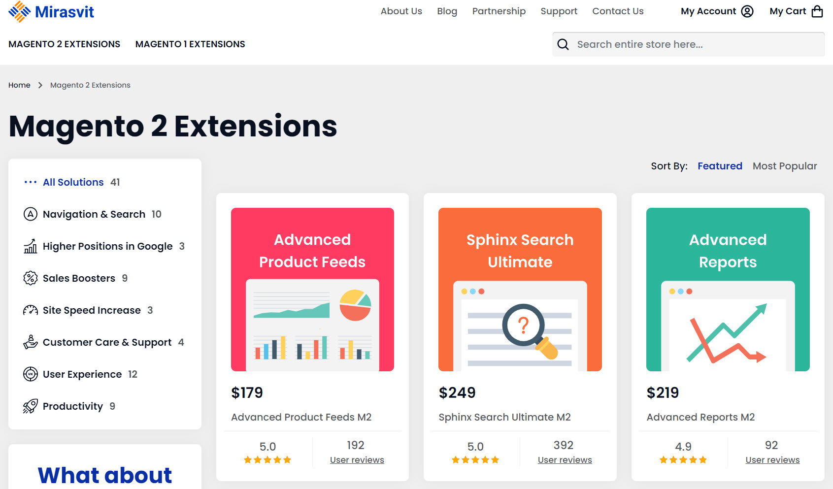The width and height of the screenshot is (833, 489).
Task: Click the Site Speed Increase gauge icon
Action: point(31,310)
